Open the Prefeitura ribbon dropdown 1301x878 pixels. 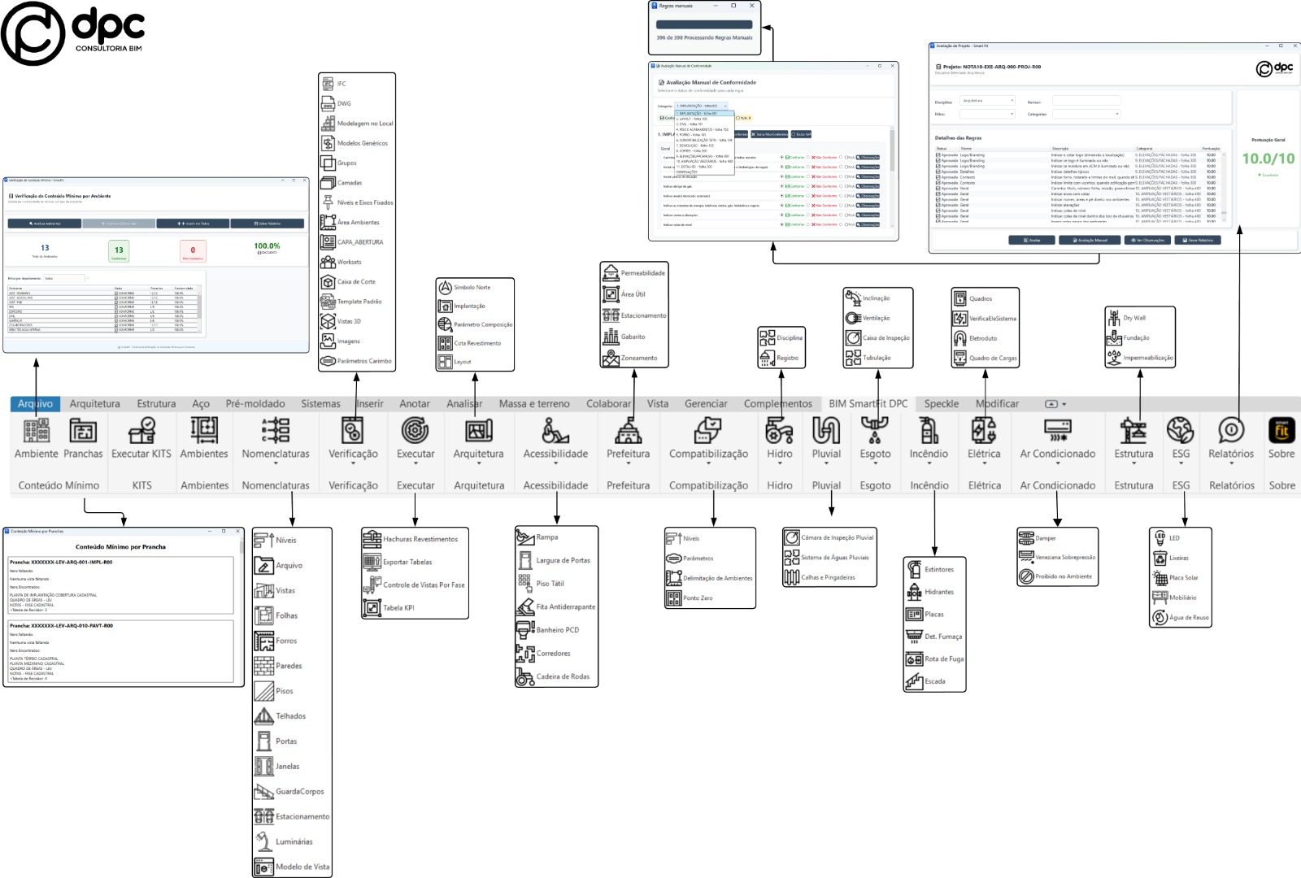tap(628, 463)
